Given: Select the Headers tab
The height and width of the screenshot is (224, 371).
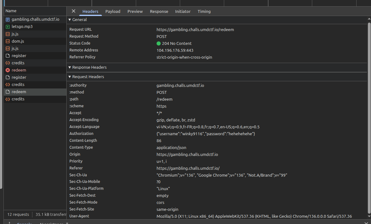Looking at the screenshot, I should 90,11.
